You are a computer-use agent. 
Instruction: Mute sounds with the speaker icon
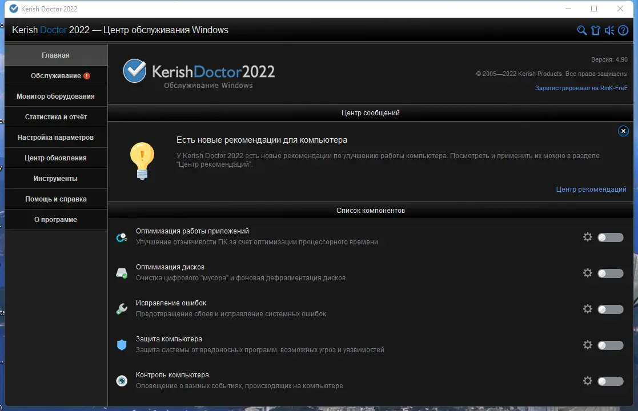pos(609,30)
